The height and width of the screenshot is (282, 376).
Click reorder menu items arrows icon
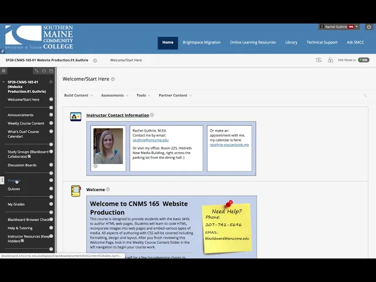pyautogui.click(x=36, y=70)
